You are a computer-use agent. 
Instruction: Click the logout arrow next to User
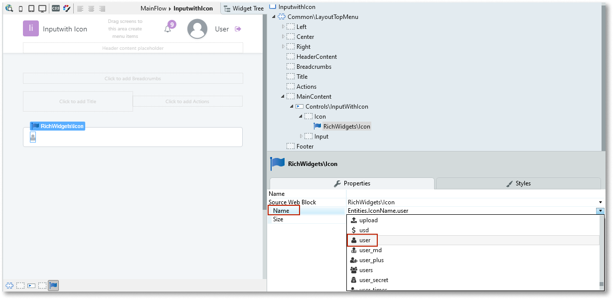[238, 29]
